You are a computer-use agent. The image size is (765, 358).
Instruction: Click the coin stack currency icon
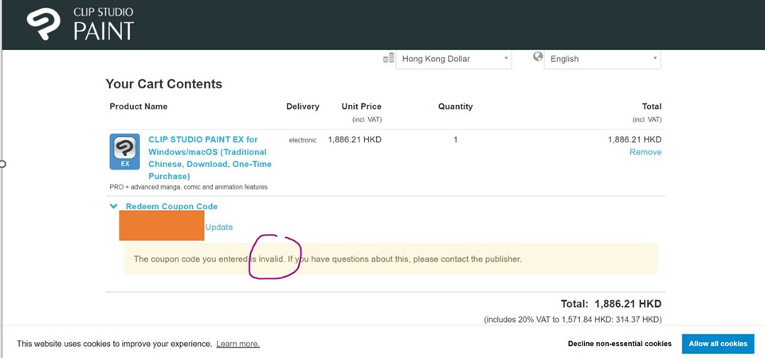388,58
